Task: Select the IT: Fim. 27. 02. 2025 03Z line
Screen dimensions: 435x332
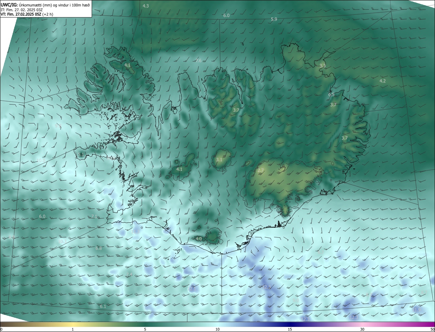Action: [22, 10]
